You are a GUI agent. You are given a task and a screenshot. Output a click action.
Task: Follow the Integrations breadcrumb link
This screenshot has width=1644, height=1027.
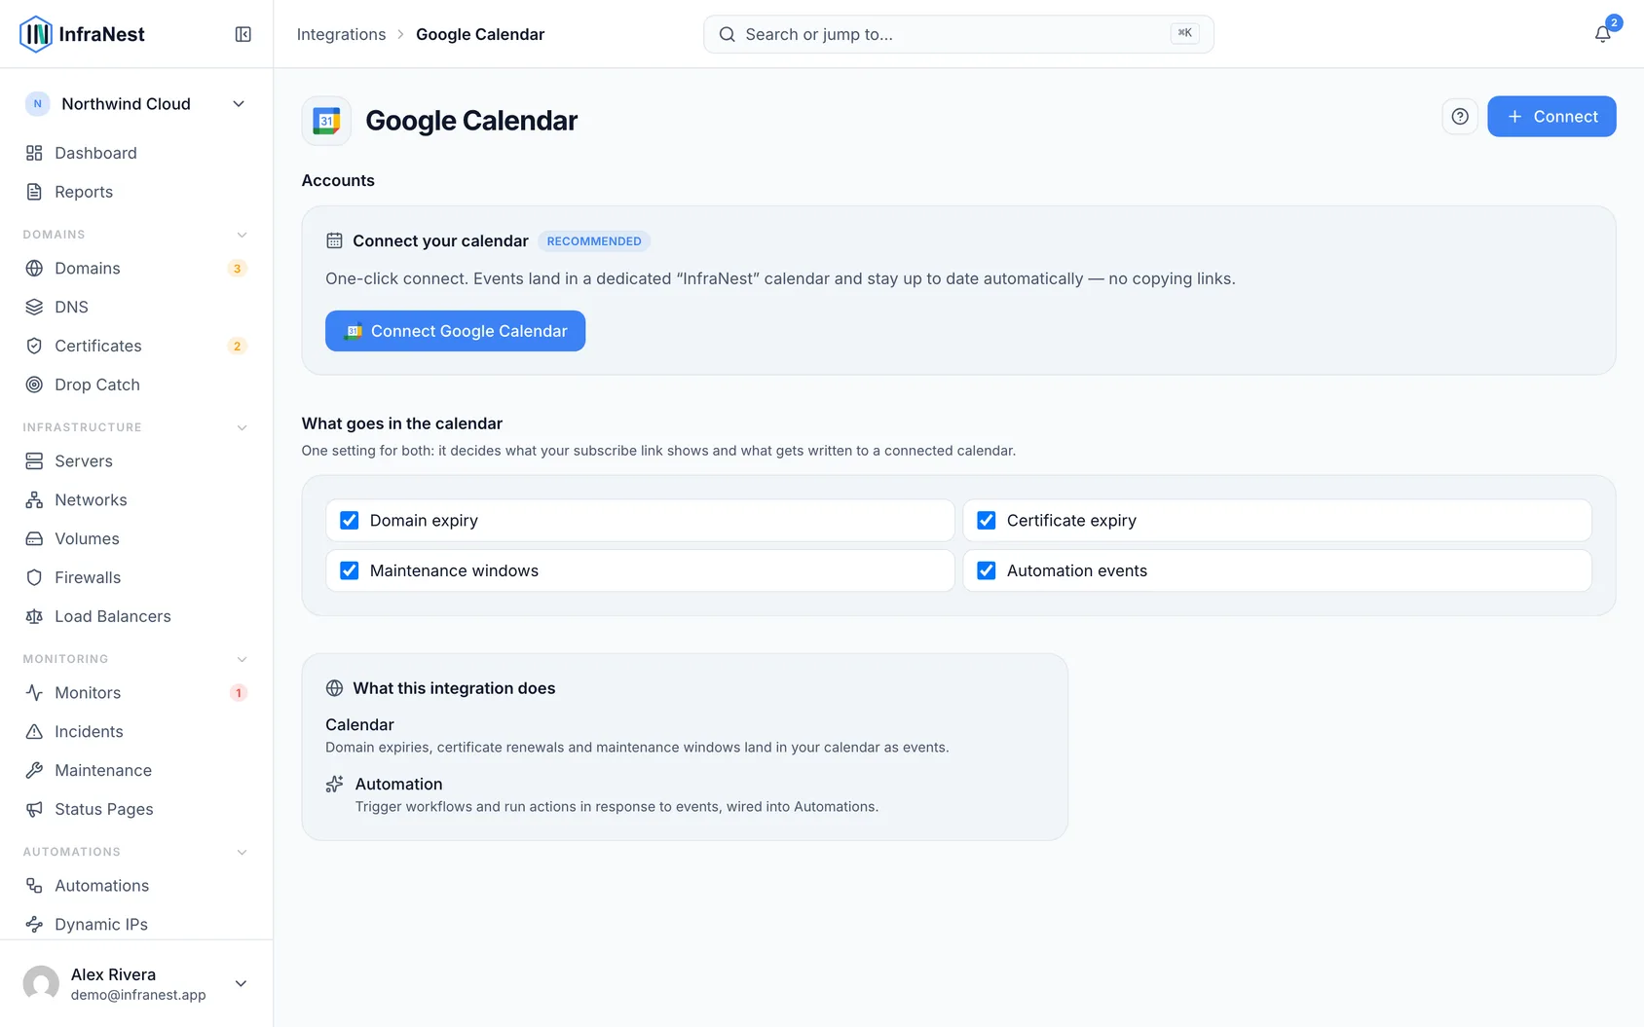pos(341,34)
